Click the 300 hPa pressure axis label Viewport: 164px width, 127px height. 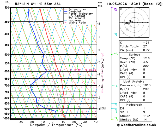click(7, 8)
